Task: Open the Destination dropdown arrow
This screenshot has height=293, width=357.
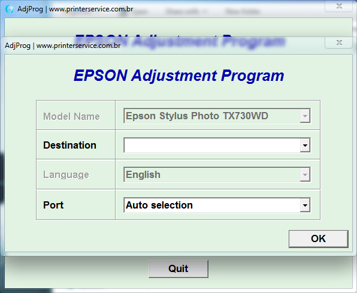Action: coord(305,145)
